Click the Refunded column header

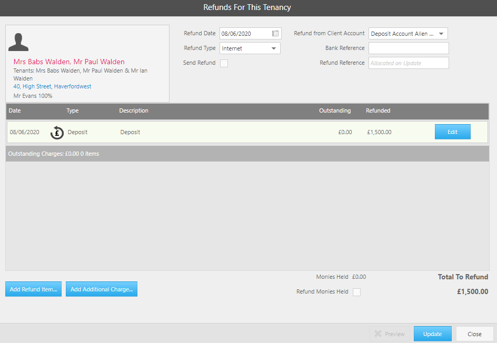coord(378,110)
